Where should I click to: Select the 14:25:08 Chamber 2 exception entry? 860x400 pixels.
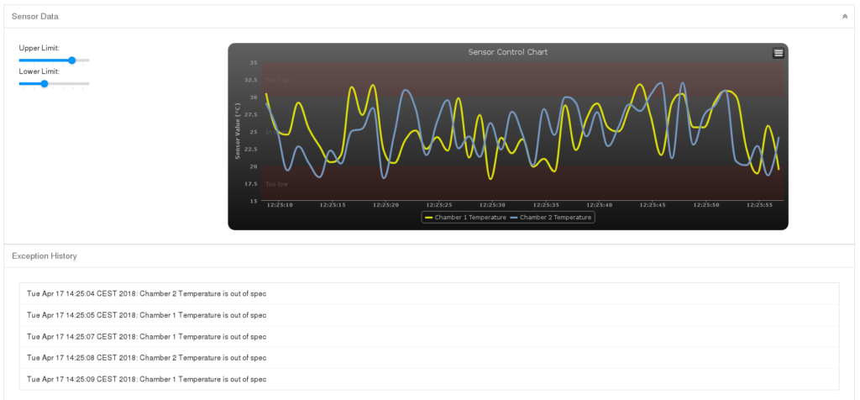[x=146, y=357]
